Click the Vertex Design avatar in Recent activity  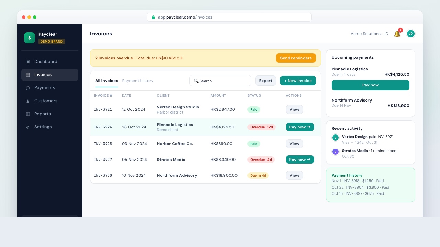click(x=335, y=138)
